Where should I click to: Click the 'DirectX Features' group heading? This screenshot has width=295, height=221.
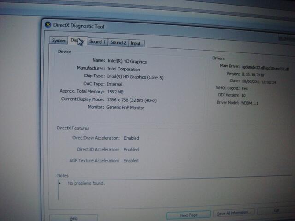click(x=73, y=128)
